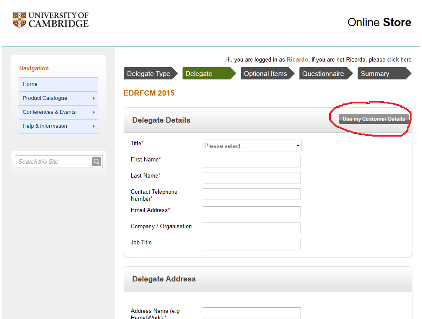This screenshot has width=422, height=319.
Task: Click the search magnifier icon
Action: click(97, 161)
